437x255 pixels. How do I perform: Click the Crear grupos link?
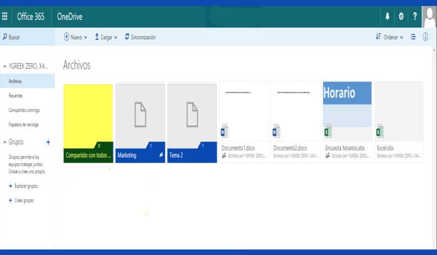[x=24, y=200]
